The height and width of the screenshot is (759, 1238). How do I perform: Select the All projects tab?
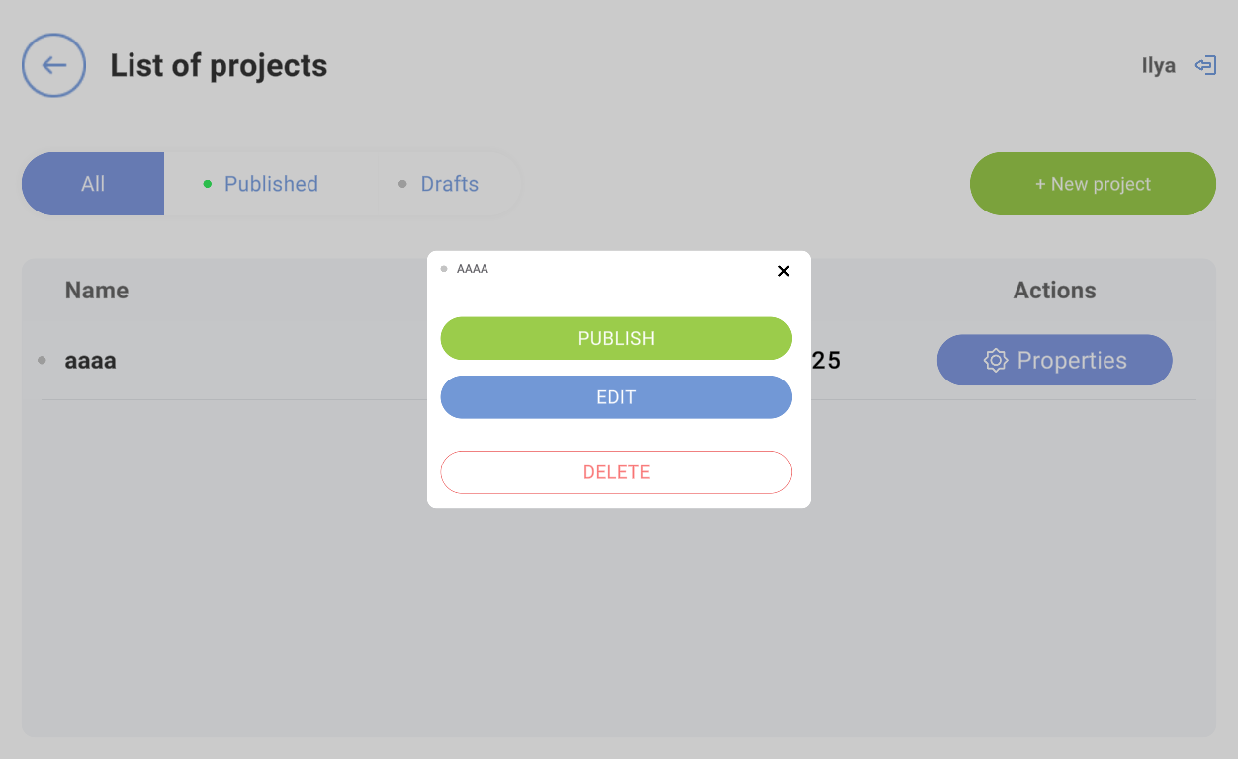pyautogui.click(x=93, y=184)
